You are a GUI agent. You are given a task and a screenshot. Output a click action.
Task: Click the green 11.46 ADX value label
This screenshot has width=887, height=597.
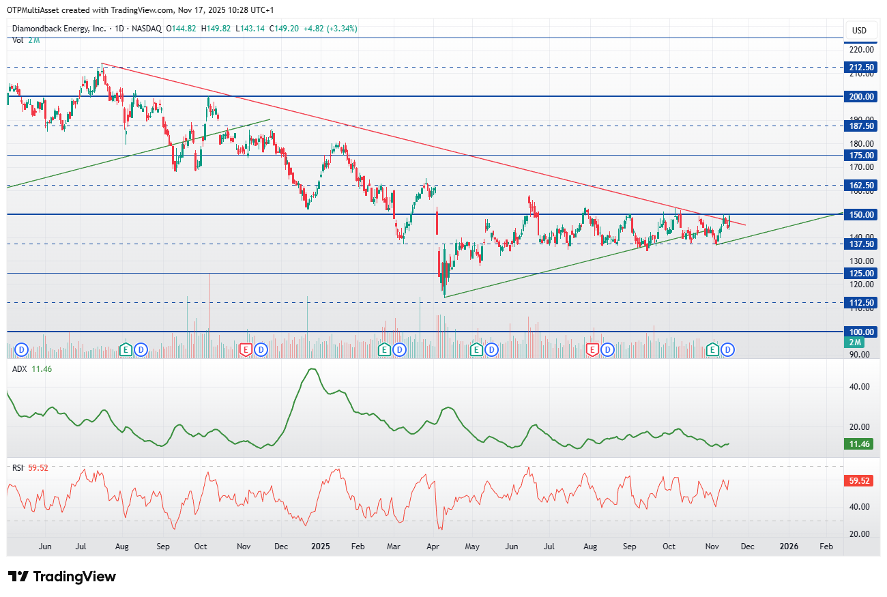tap(860, 443)
